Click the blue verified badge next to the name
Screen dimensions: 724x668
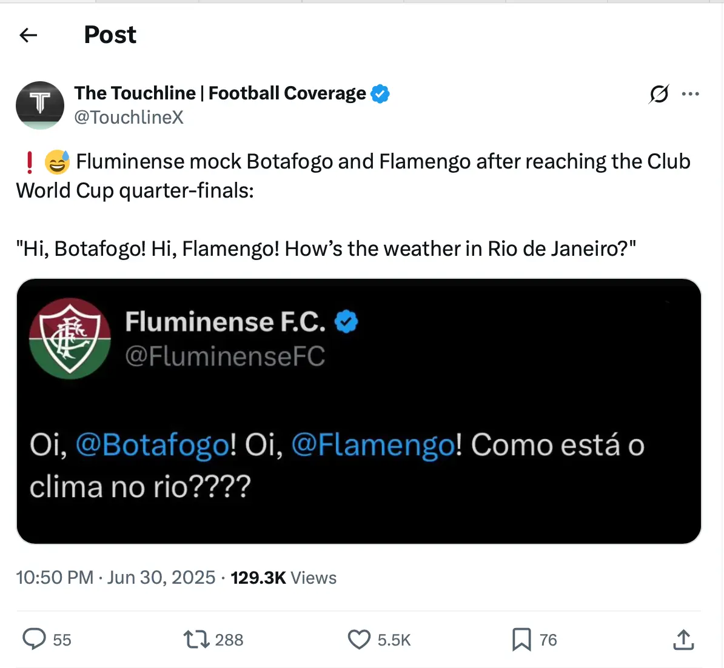[380, 93]
